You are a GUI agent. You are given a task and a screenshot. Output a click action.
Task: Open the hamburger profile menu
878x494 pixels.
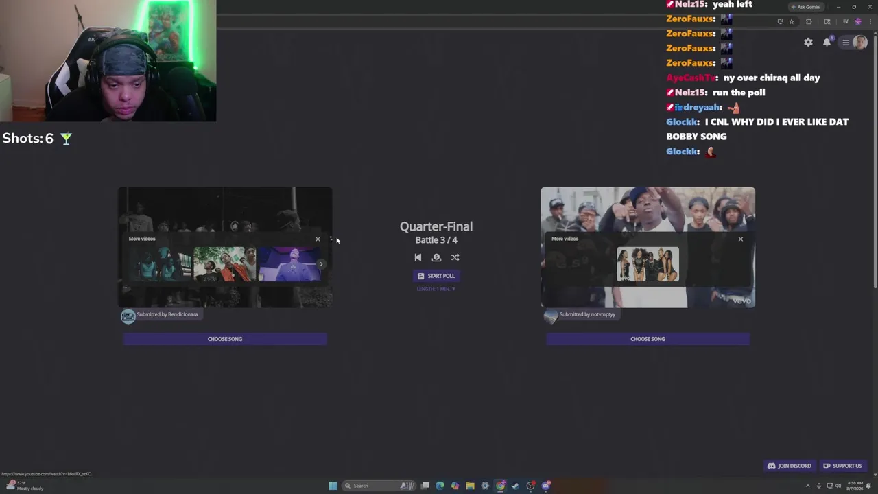tap(853, 43)
